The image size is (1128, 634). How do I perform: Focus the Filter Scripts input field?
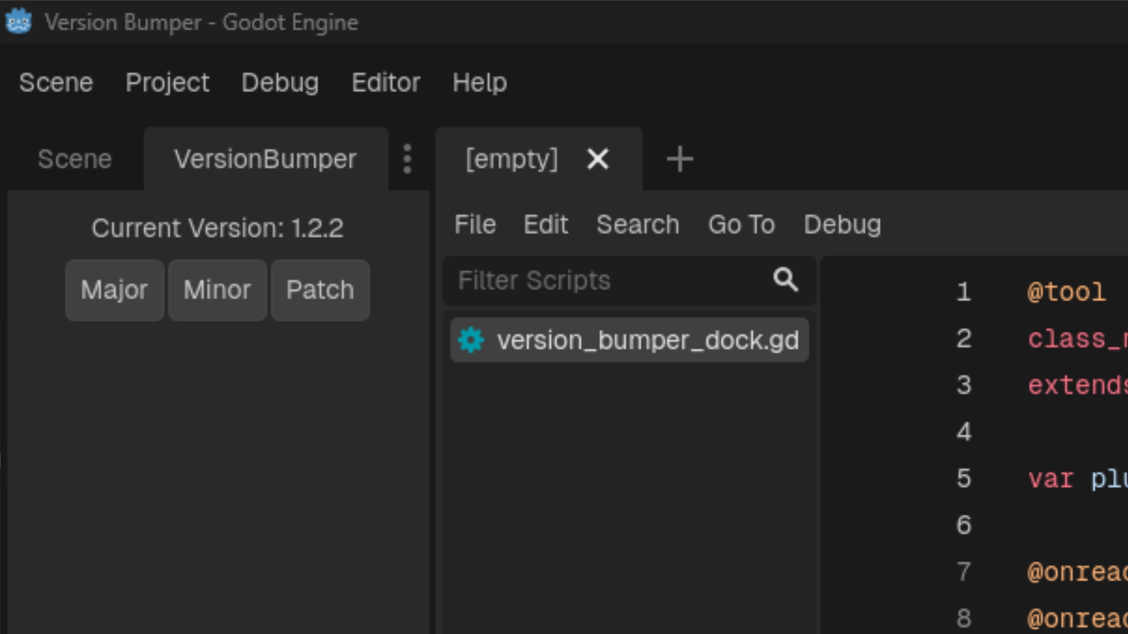(x=605, y=281)
